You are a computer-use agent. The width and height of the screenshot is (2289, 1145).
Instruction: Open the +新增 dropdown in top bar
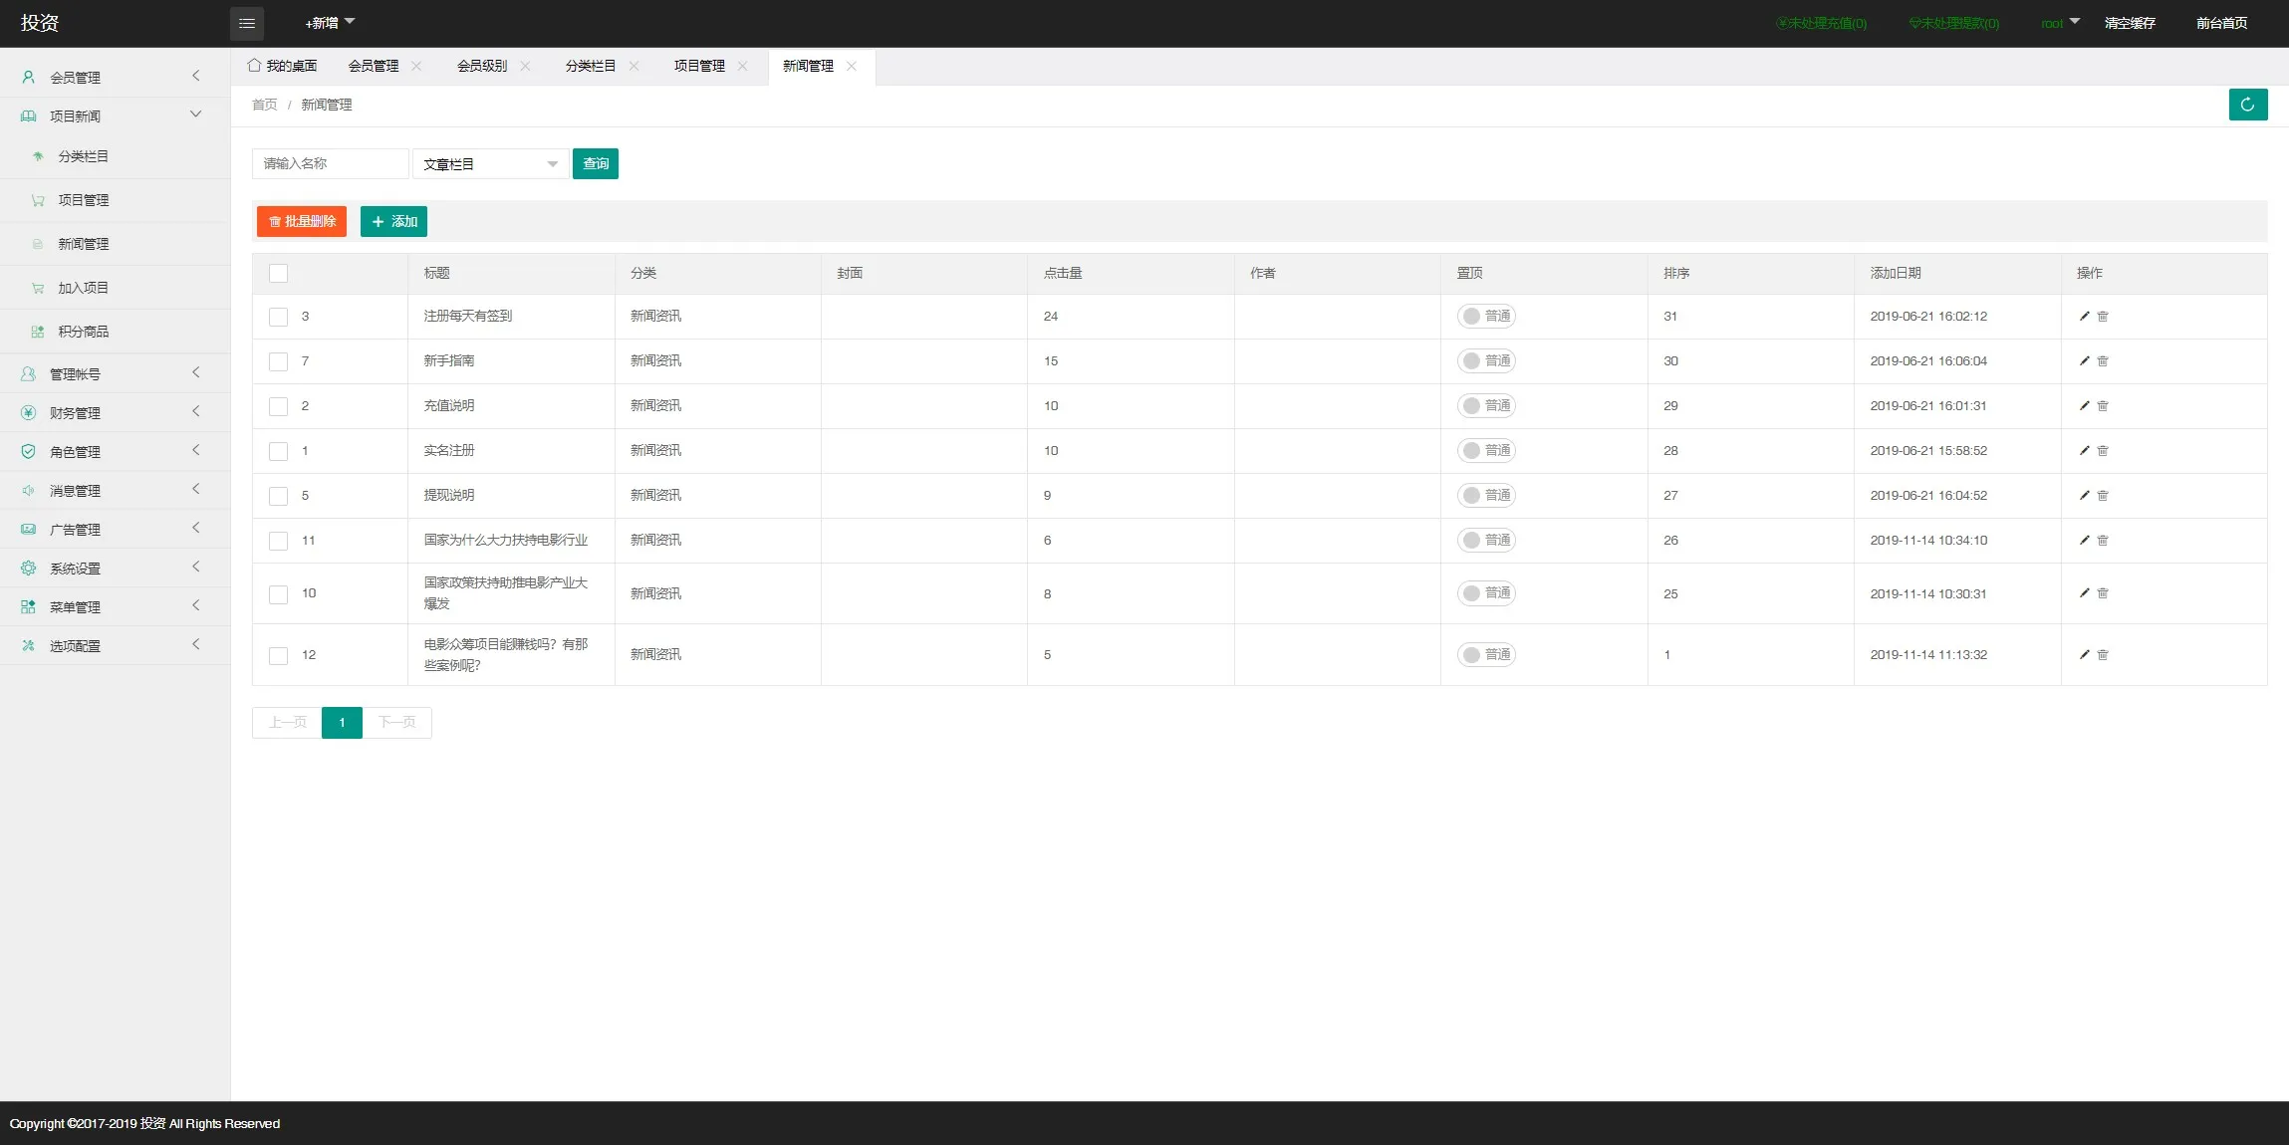coord(330,23)
